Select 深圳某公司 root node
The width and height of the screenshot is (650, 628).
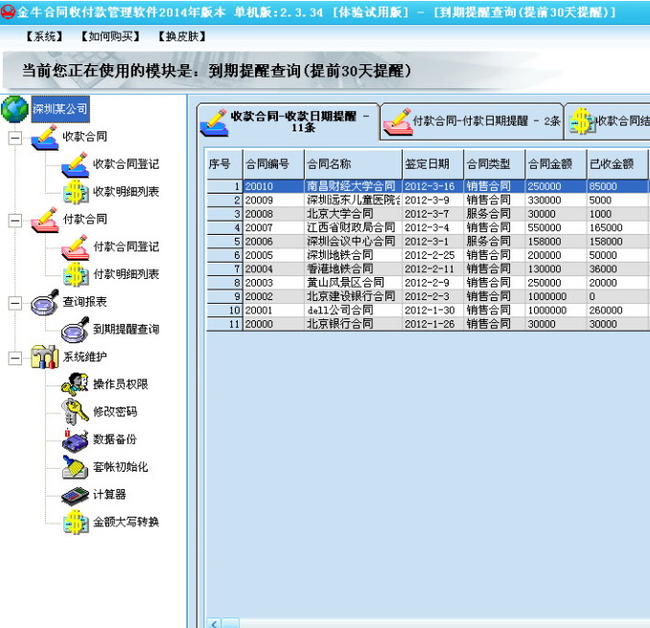click(x=60, y=109)
